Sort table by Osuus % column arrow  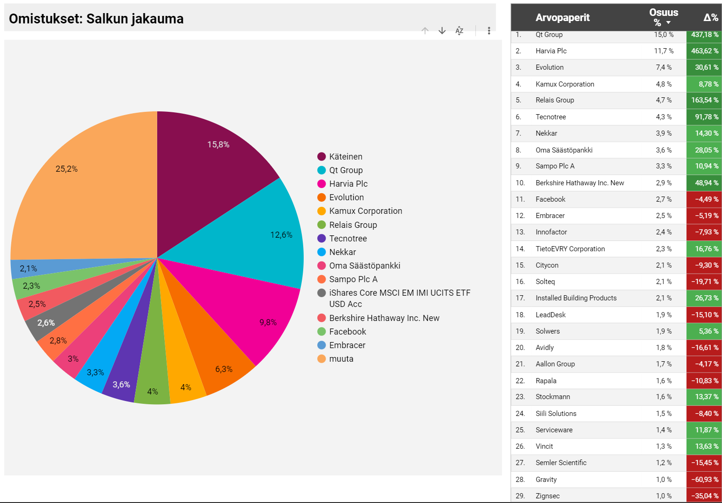pos(669,22)
